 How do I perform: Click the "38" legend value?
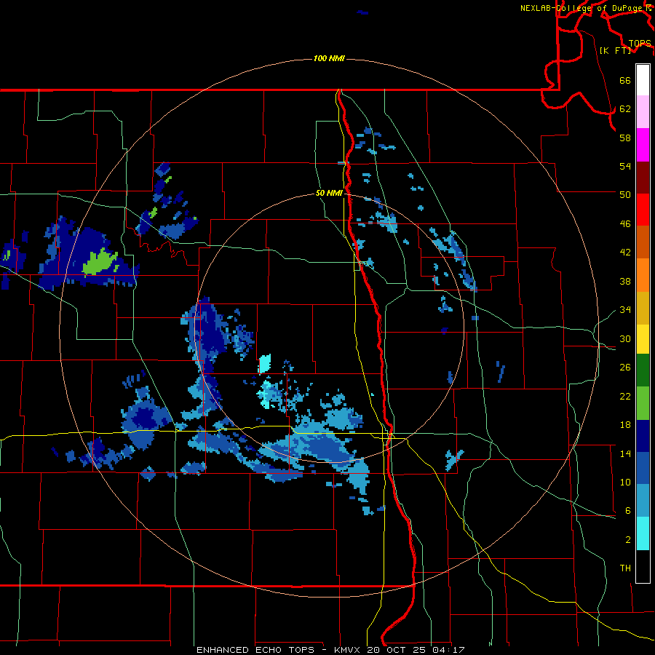click(625, 282)
